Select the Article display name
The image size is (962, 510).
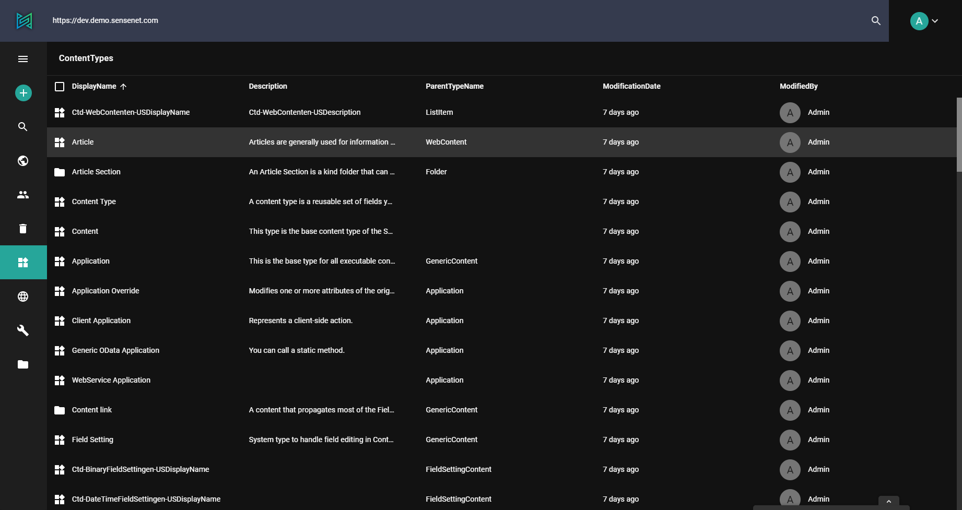(83, 142)
